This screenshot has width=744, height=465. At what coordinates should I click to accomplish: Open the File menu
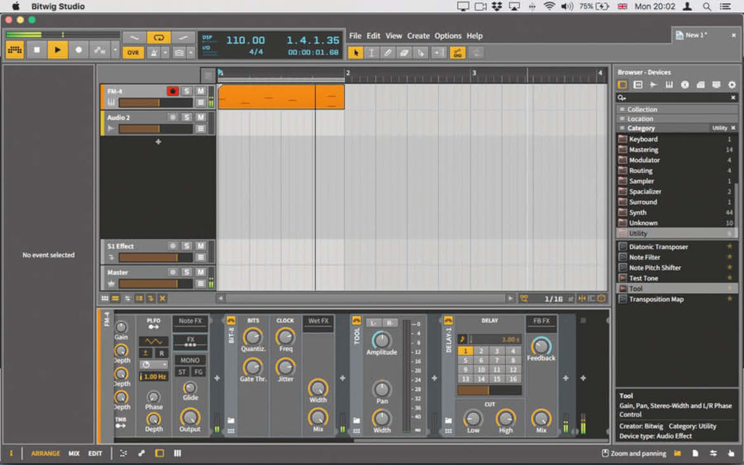pyautogui.click(x=355, y=36)
